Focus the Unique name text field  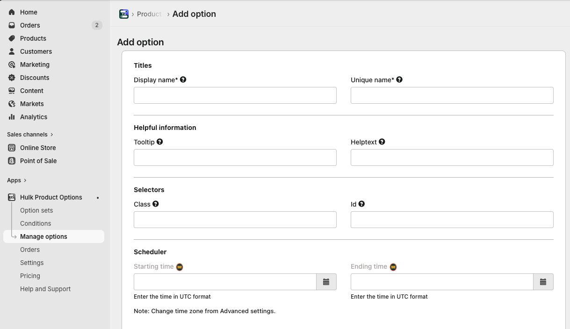452,95
